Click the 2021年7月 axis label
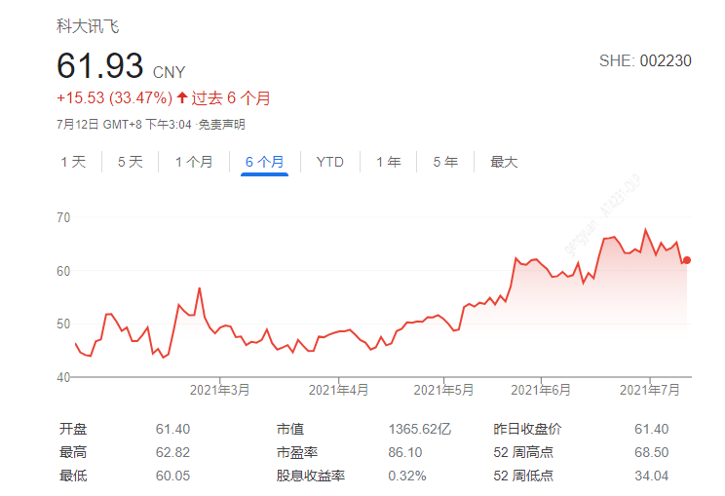 650,390
